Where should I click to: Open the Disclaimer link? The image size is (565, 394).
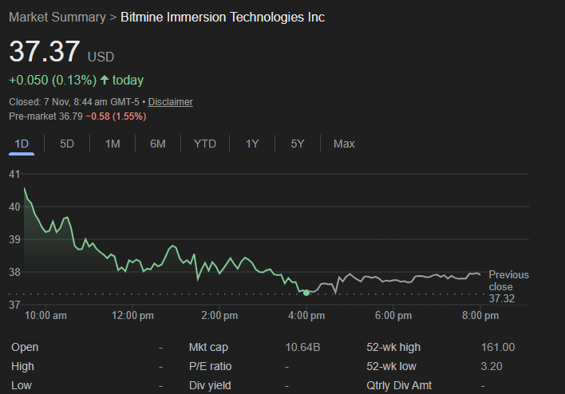(170, 102)
